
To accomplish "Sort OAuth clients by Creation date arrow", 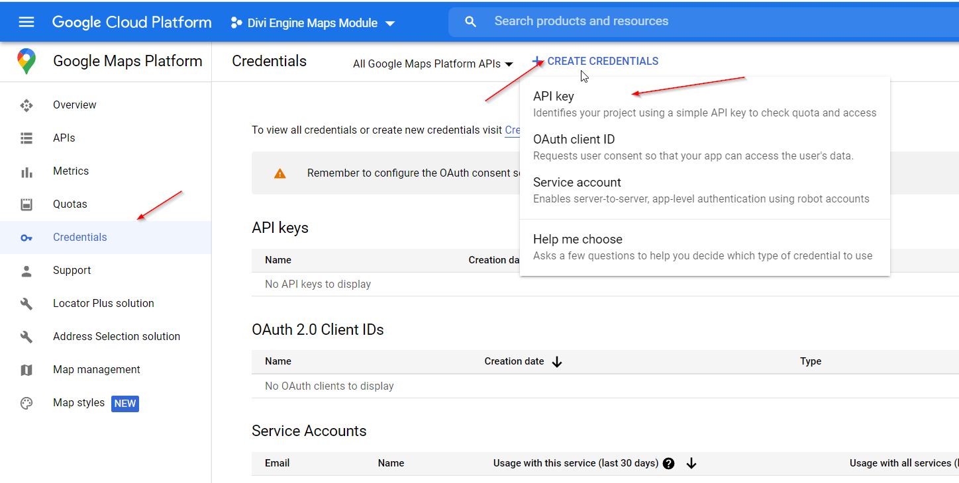I will click(x=557, y=362).
